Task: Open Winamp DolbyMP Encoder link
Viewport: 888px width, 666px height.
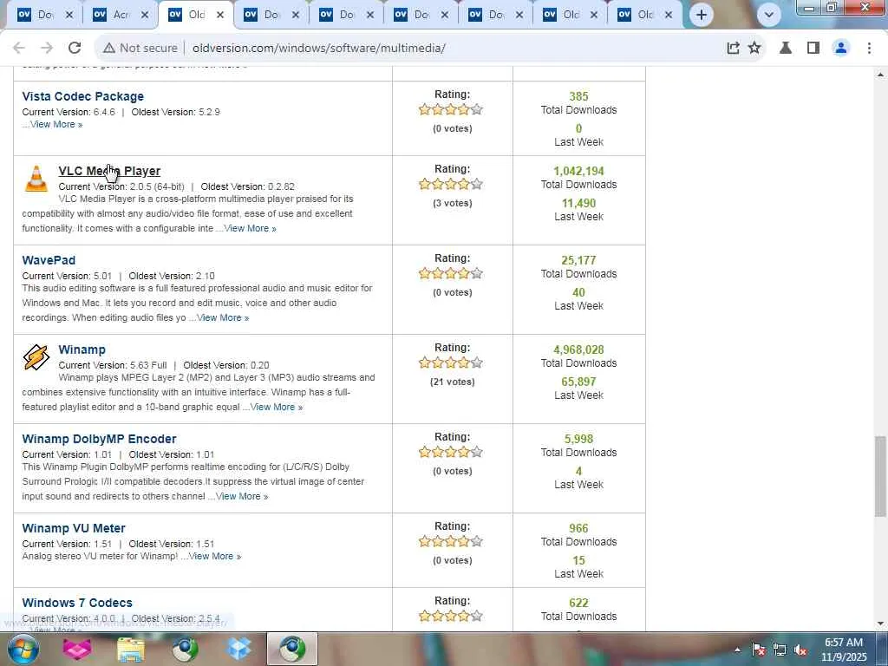Action: pos(99,439)
